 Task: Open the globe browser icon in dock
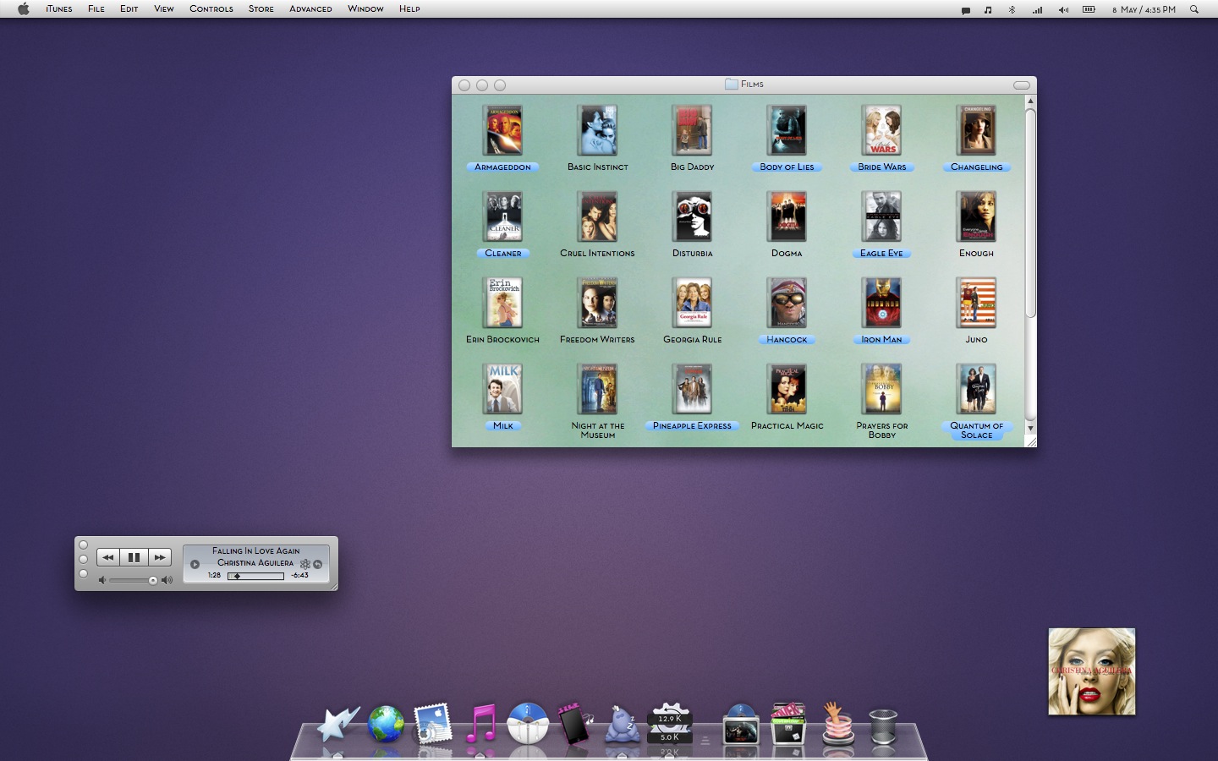point(386,725)
